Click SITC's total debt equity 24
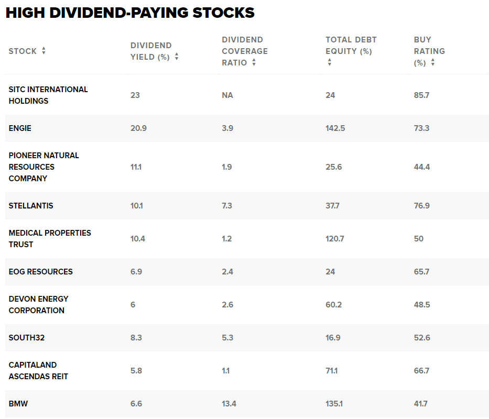This screenshot has height=419, width=489. (330, 95)
